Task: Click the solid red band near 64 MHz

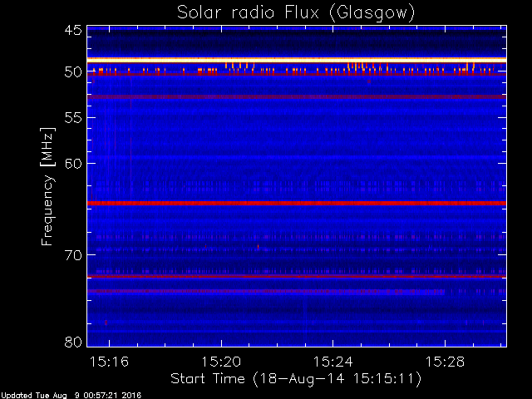Action: tap(297, 203)
